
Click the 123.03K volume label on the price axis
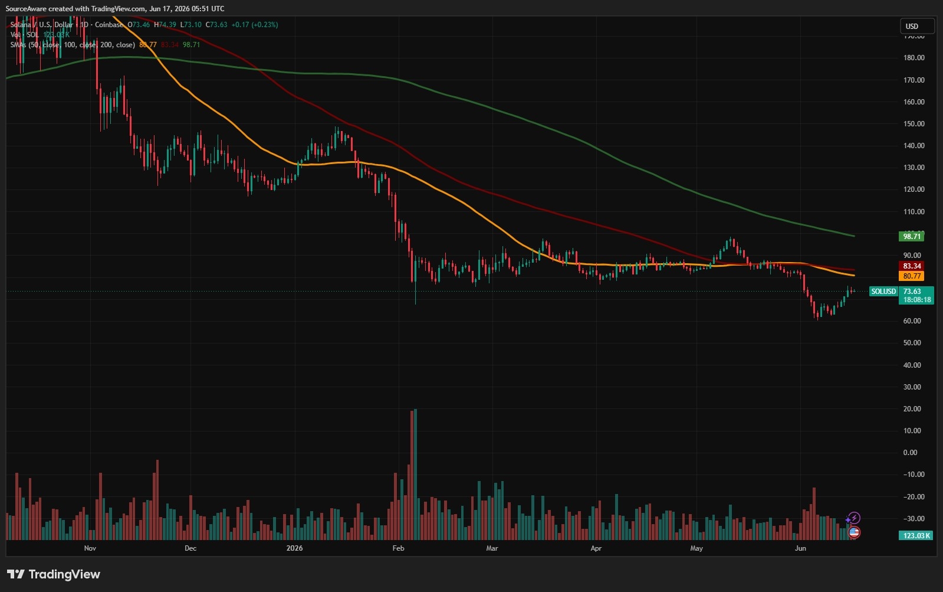tap(916, 536)
